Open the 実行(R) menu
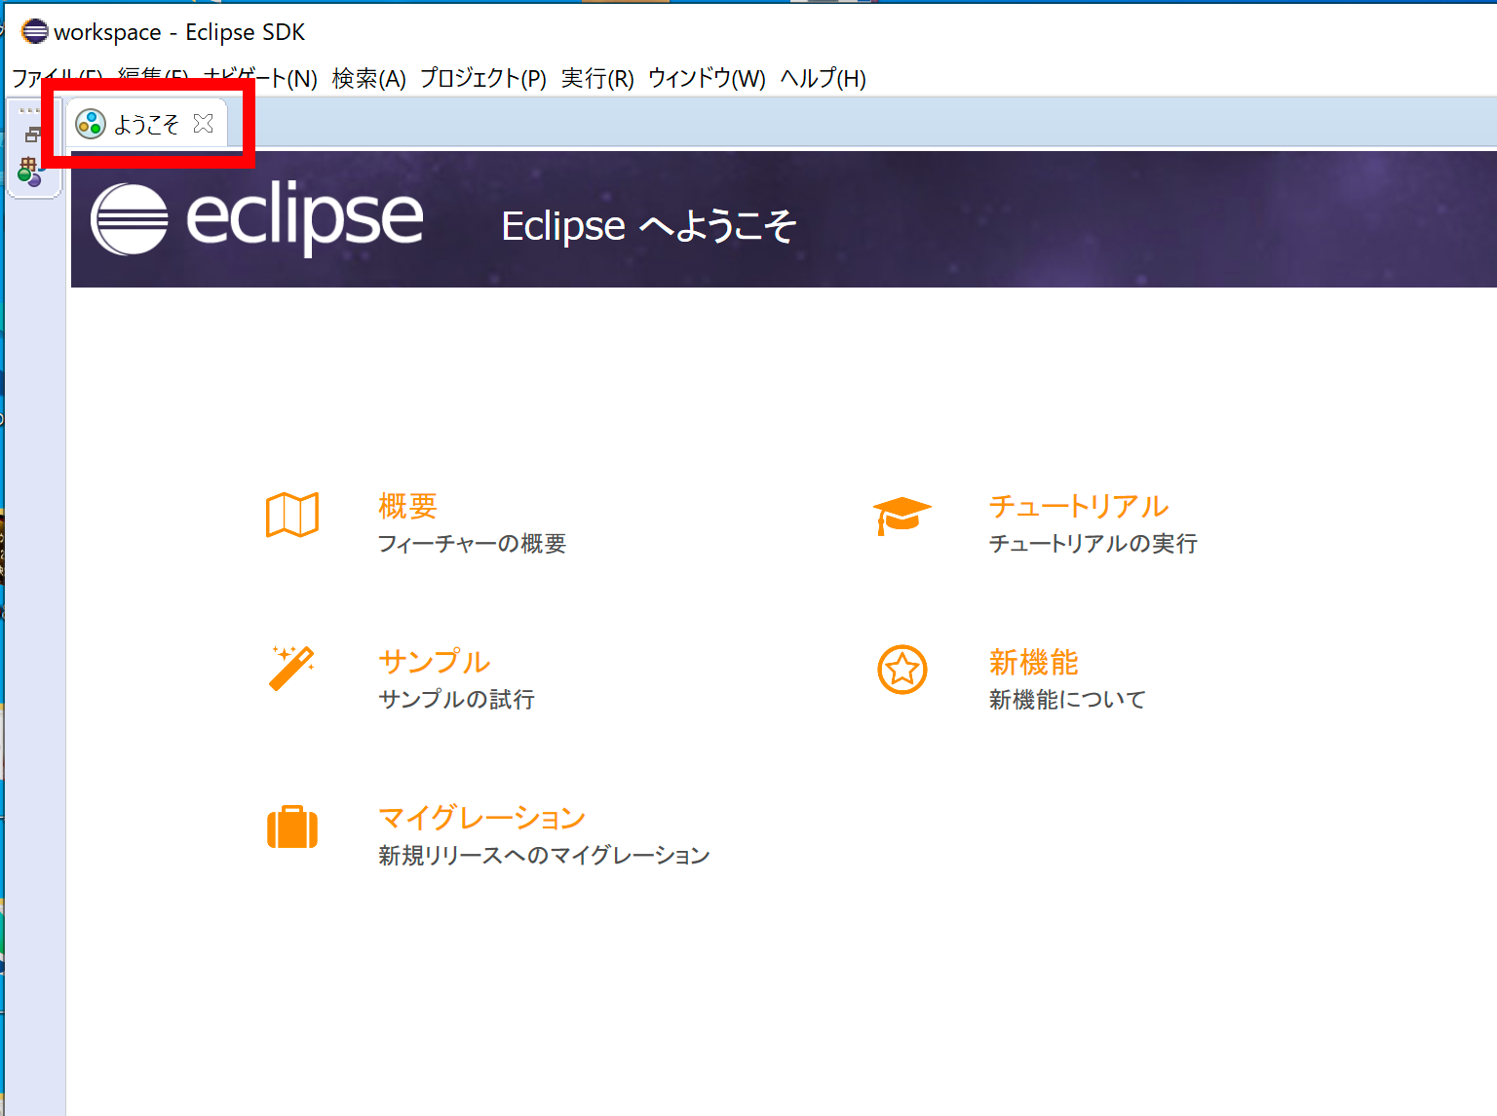1497x1116 pixels. coord(597,79)
